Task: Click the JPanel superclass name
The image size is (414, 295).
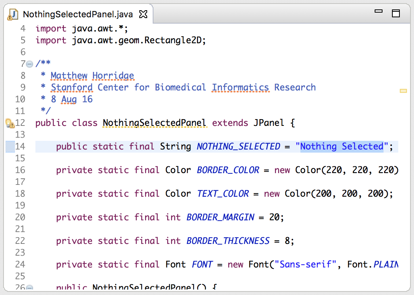Action: pyautogui.click(x=269, y=123)
